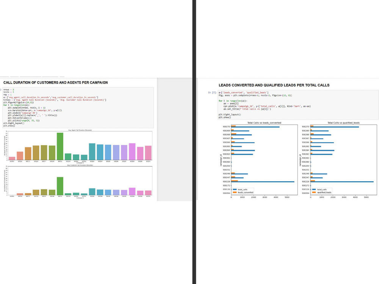The image size is (379, 284).
Task: Click the ax.set_title code line
Action: (x=247, y=109)
